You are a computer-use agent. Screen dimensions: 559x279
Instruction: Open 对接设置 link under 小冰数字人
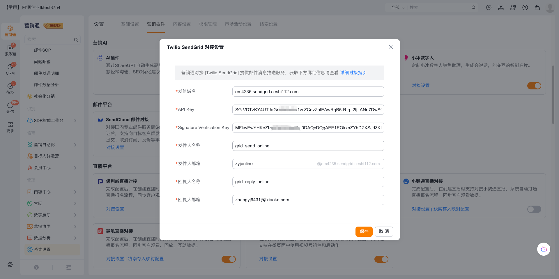pyautogui.click(x=420, y=86)
